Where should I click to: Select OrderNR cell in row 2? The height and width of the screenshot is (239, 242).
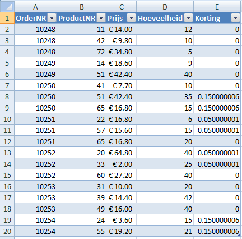click(x=35, y=29)
